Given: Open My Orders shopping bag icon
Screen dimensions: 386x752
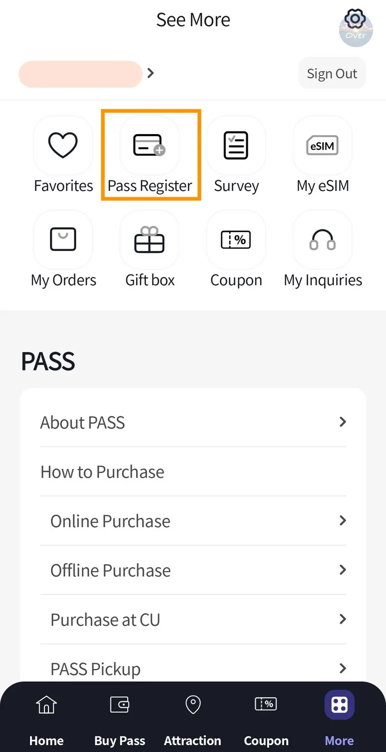Looking at the screenshot, I should tap(63, 240).
